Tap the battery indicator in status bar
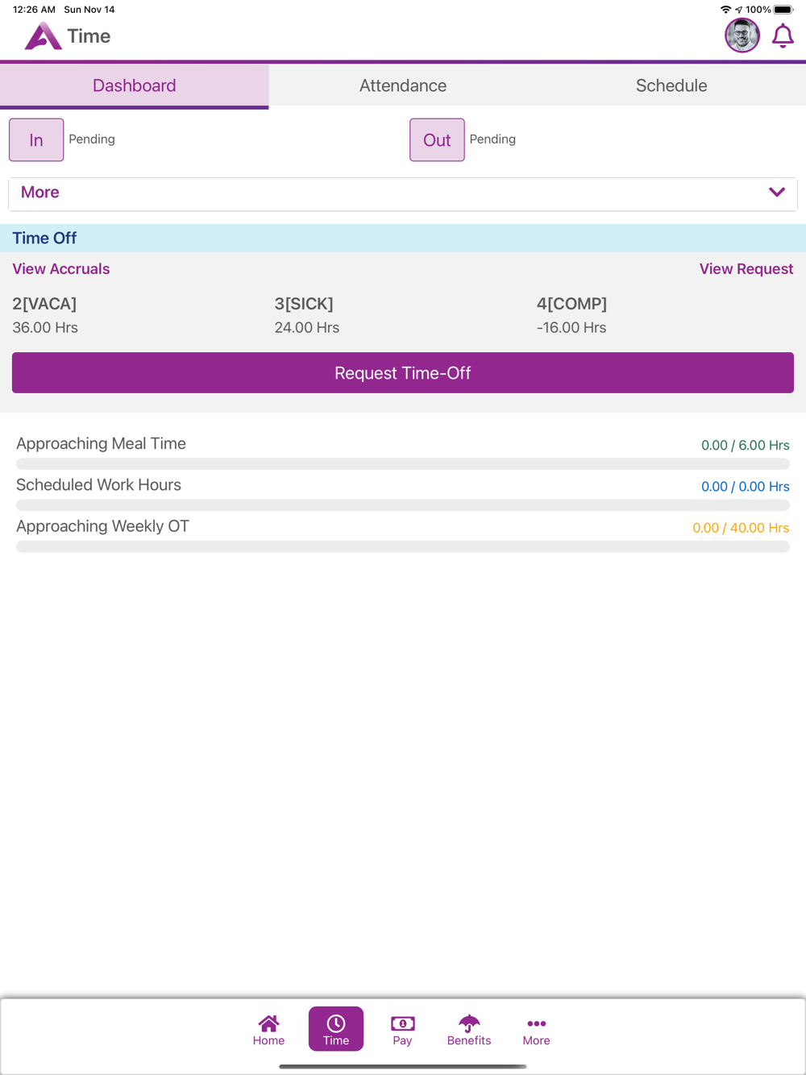 pos(783,10)
